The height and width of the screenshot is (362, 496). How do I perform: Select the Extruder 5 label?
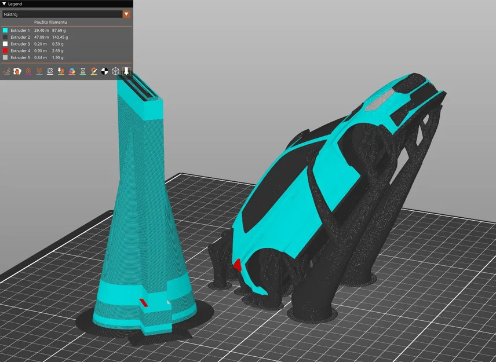tap(20, 57)
